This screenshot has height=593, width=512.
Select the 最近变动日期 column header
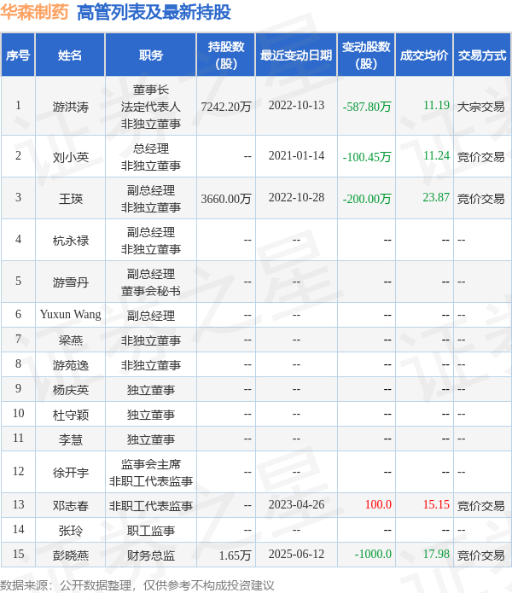coord(296,55)
